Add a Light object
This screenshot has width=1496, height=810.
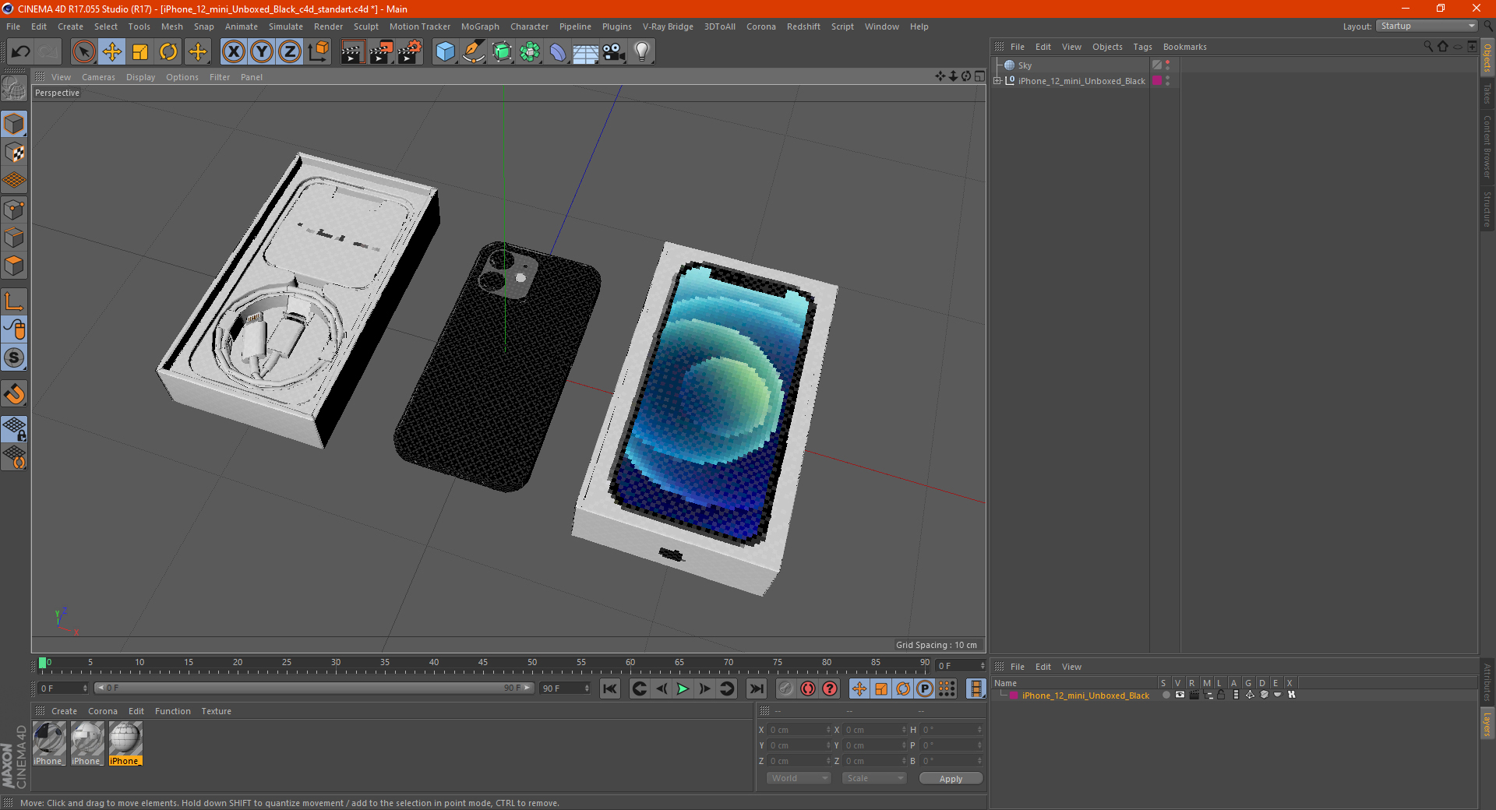[642, 52]
